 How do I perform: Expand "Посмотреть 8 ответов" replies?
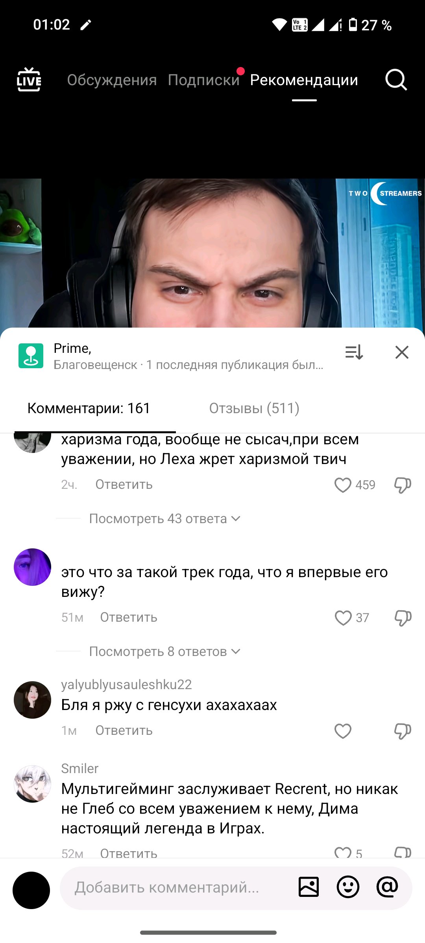(x=164, y=651)
